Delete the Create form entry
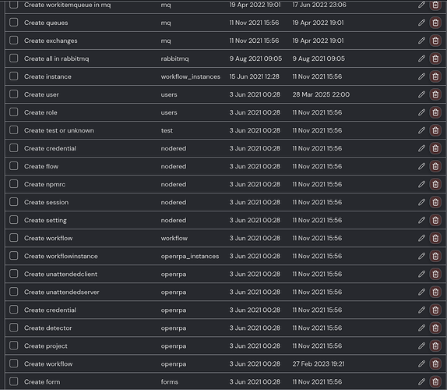 click(435, 381)
